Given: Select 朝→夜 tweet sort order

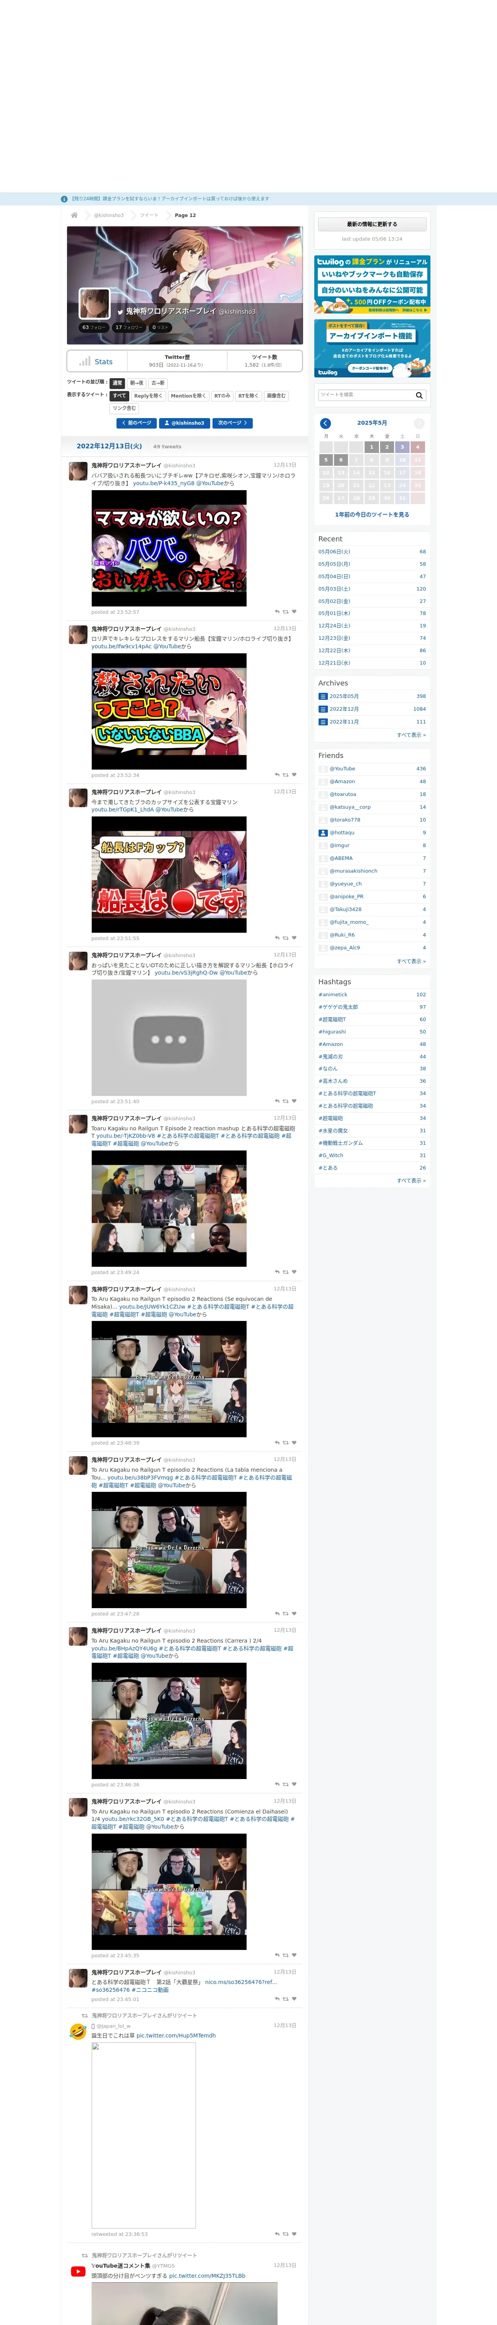Looking at the screenshot, I should [136, 383].
